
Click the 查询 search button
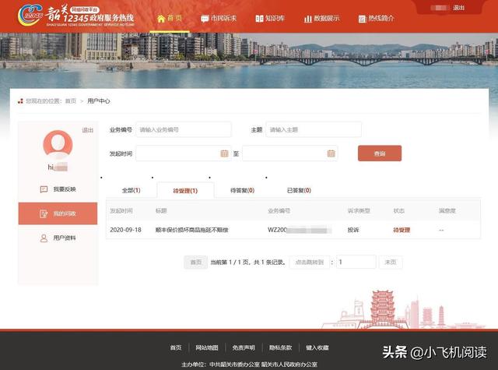[380, 153]
